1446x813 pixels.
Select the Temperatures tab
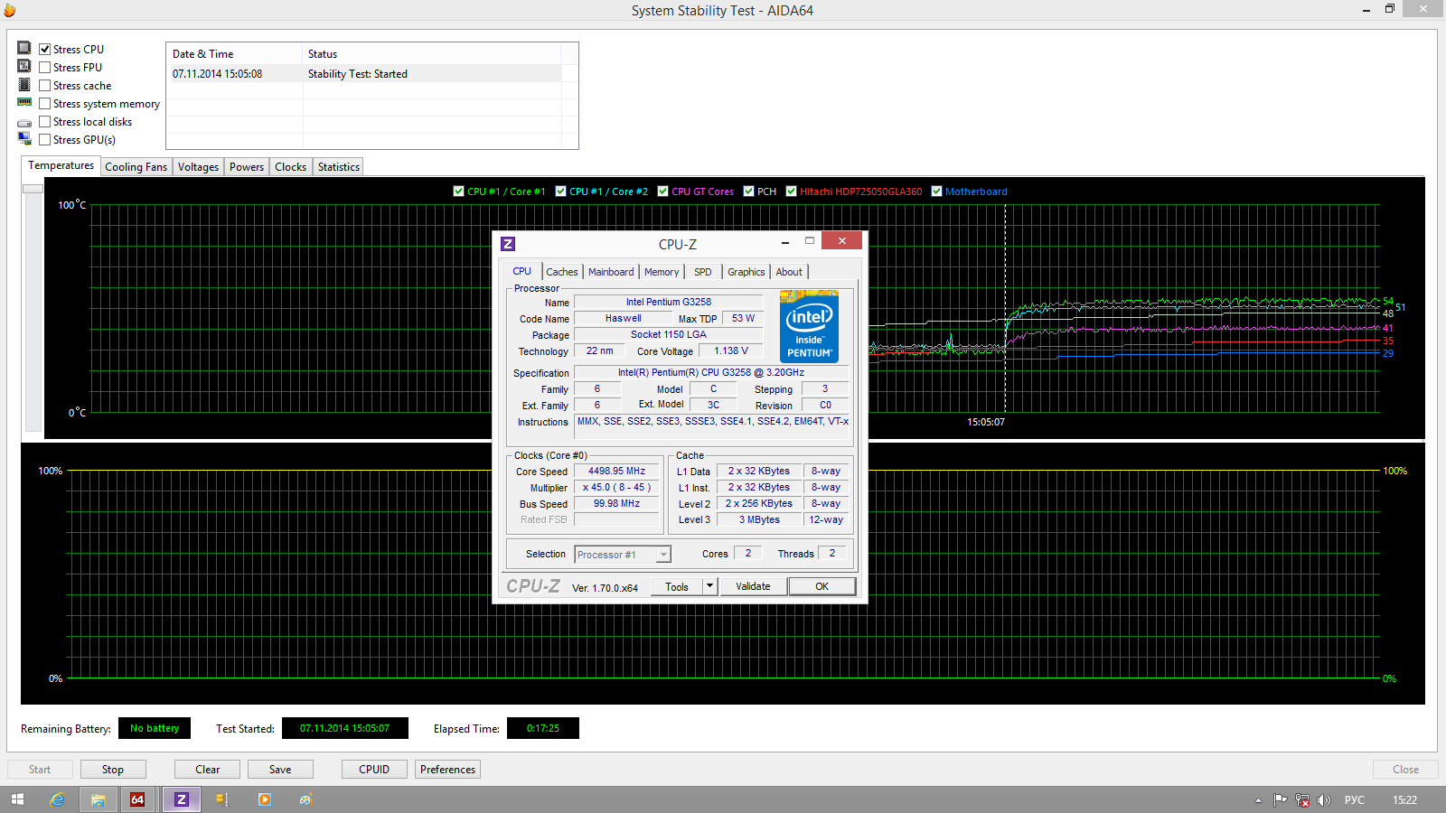(x=61, y=165)
